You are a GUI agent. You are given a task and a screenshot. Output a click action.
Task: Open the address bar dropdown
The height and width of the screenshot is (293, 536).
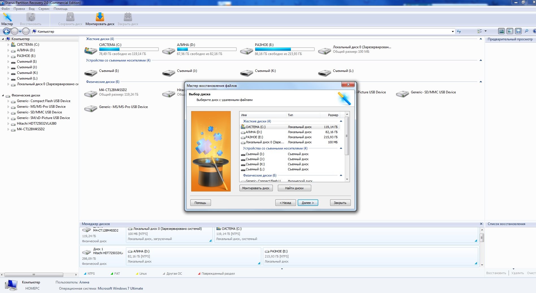tap(453, 32)
